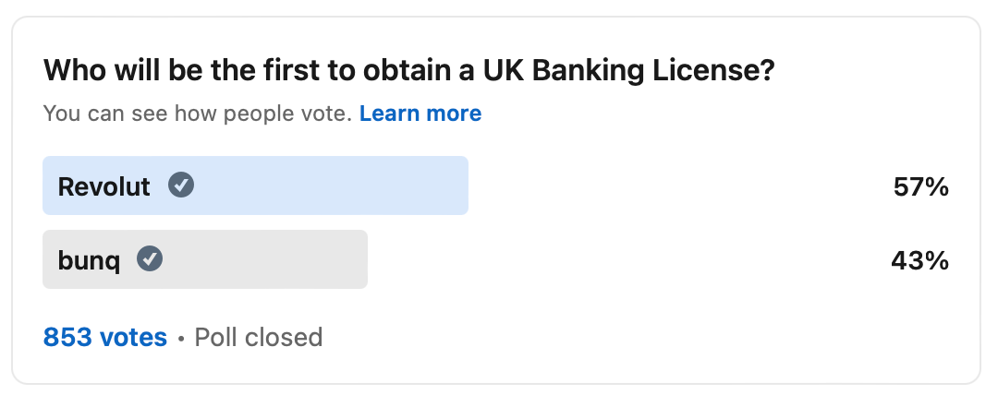This screenshot has width=998, height=395.
Task: Click the 43% result for bunq
Action: [x=920, y=261]
